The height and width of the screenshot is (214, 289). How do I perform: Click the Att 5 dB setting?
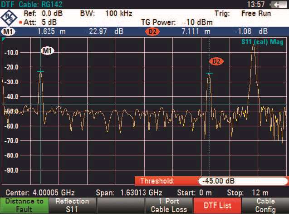(x=40, y=22)
